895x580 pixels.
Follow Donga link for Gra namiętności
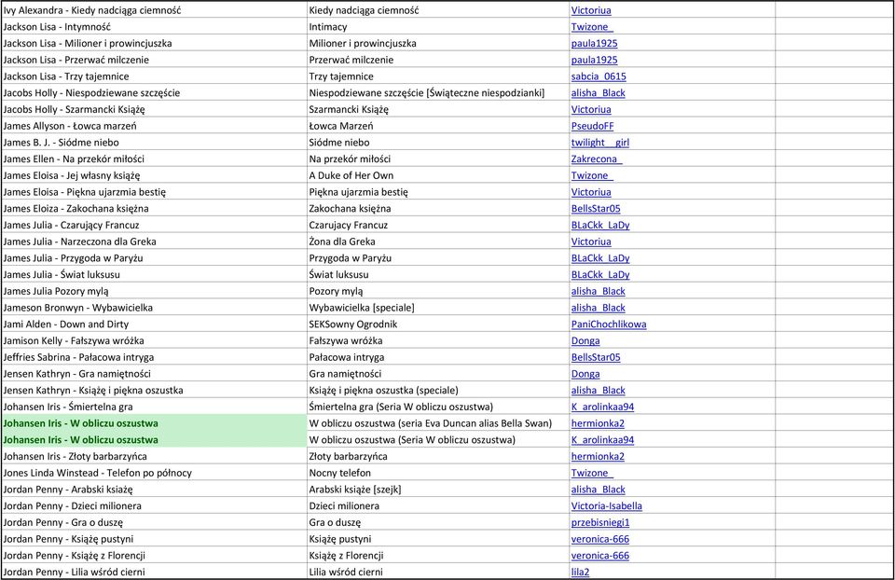(x=585, y=375)
